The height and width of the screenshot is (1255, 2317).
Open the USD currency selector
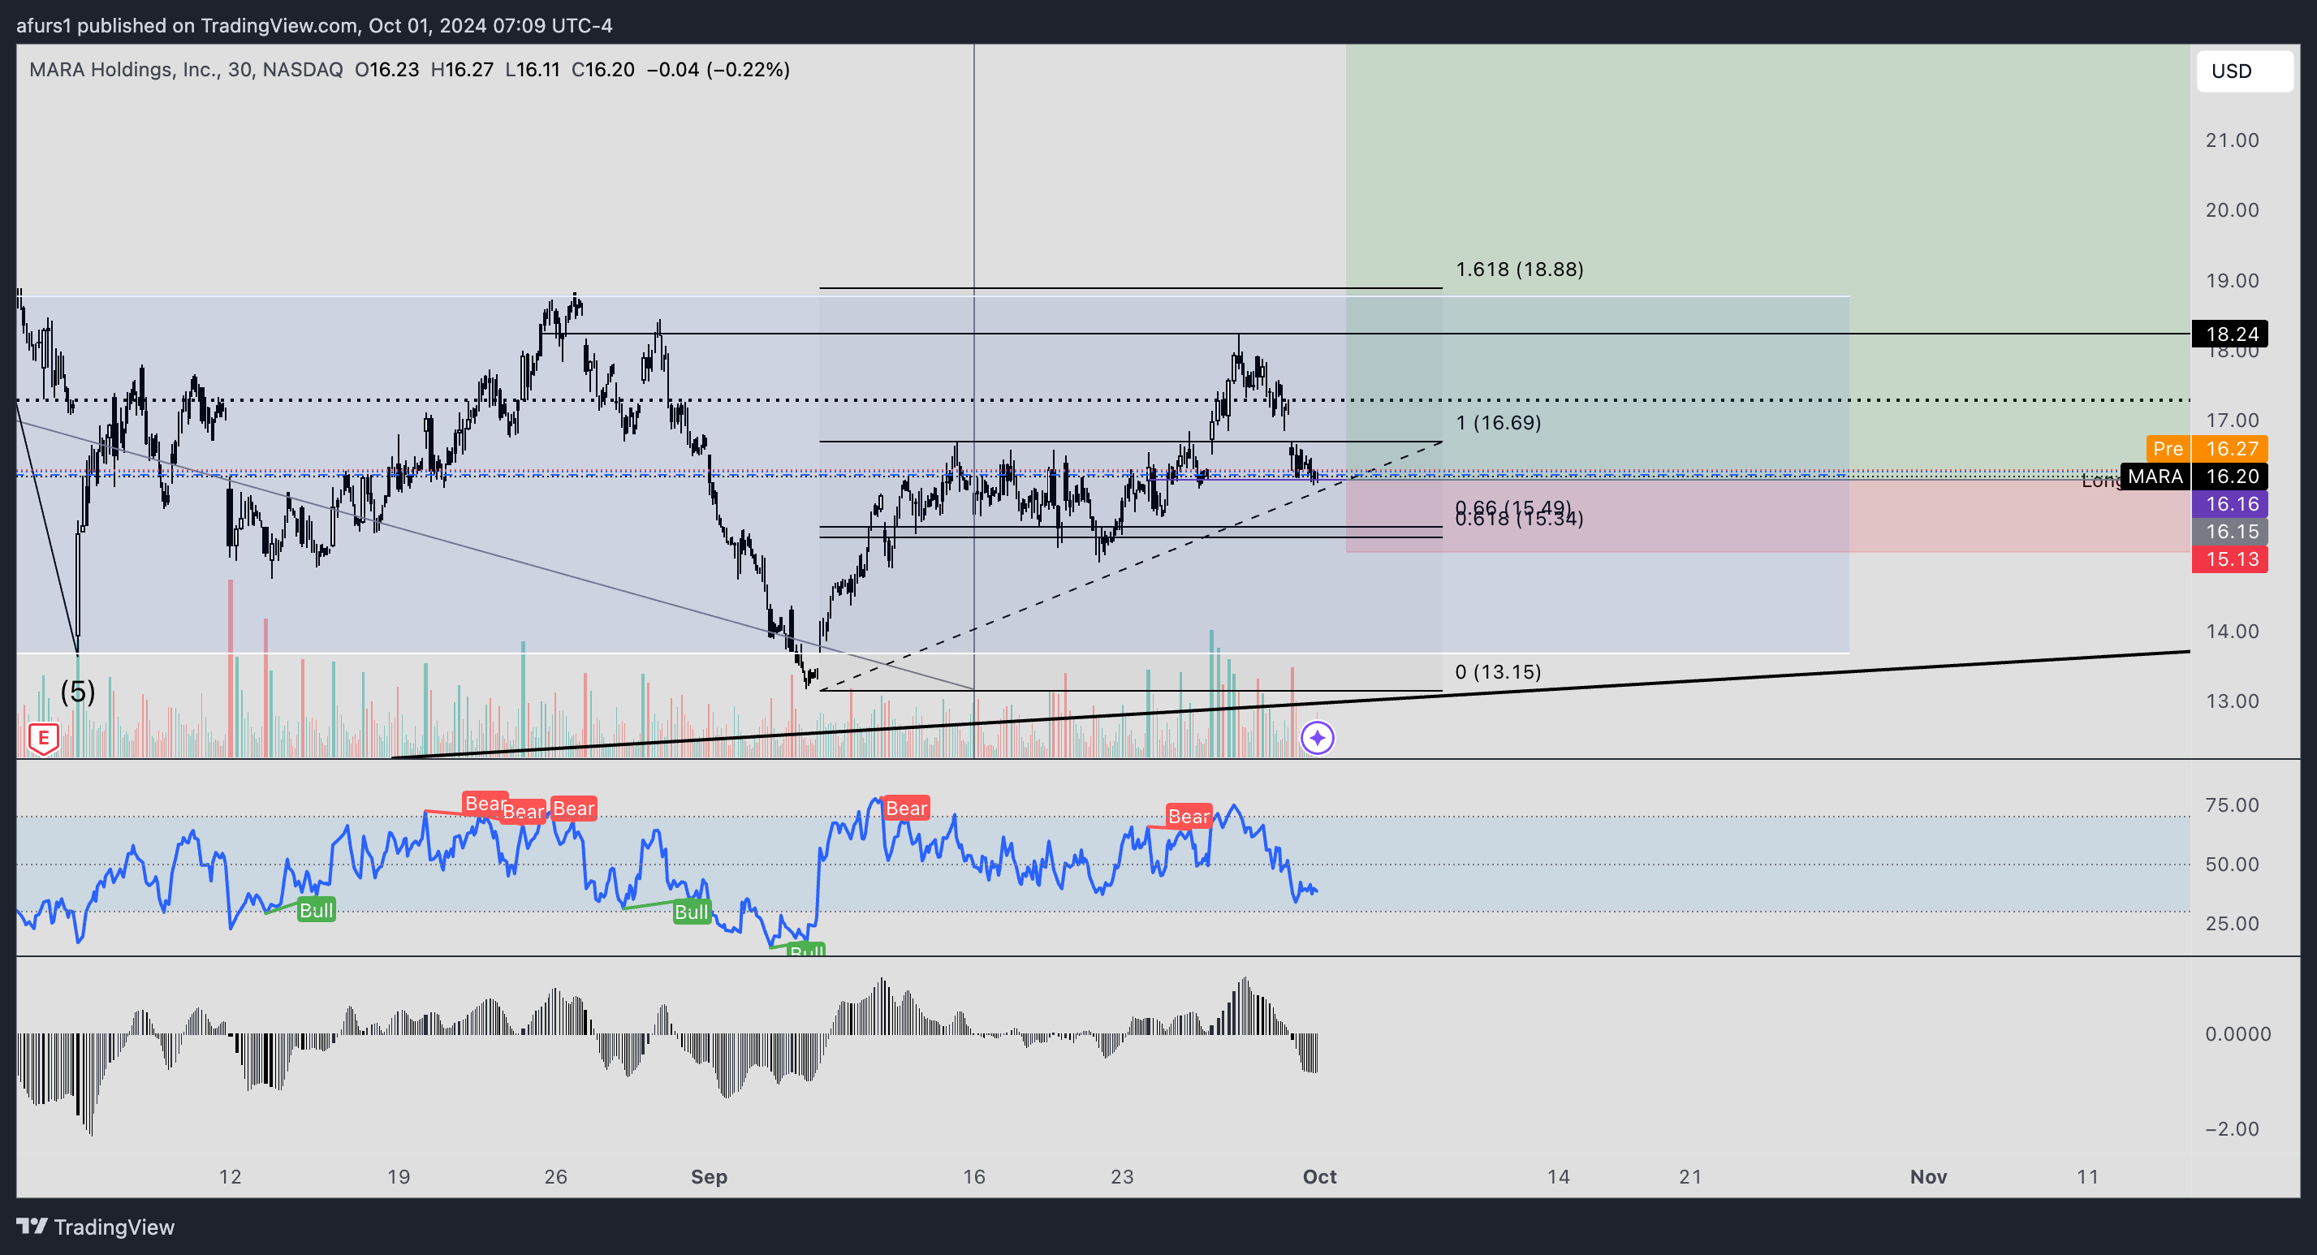pos(2244,71)
